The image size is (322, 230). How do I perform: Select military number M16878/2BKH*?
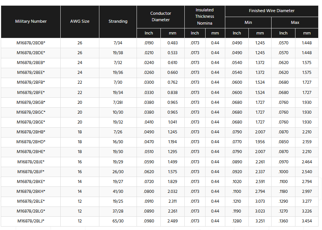[x=31, y=191]
